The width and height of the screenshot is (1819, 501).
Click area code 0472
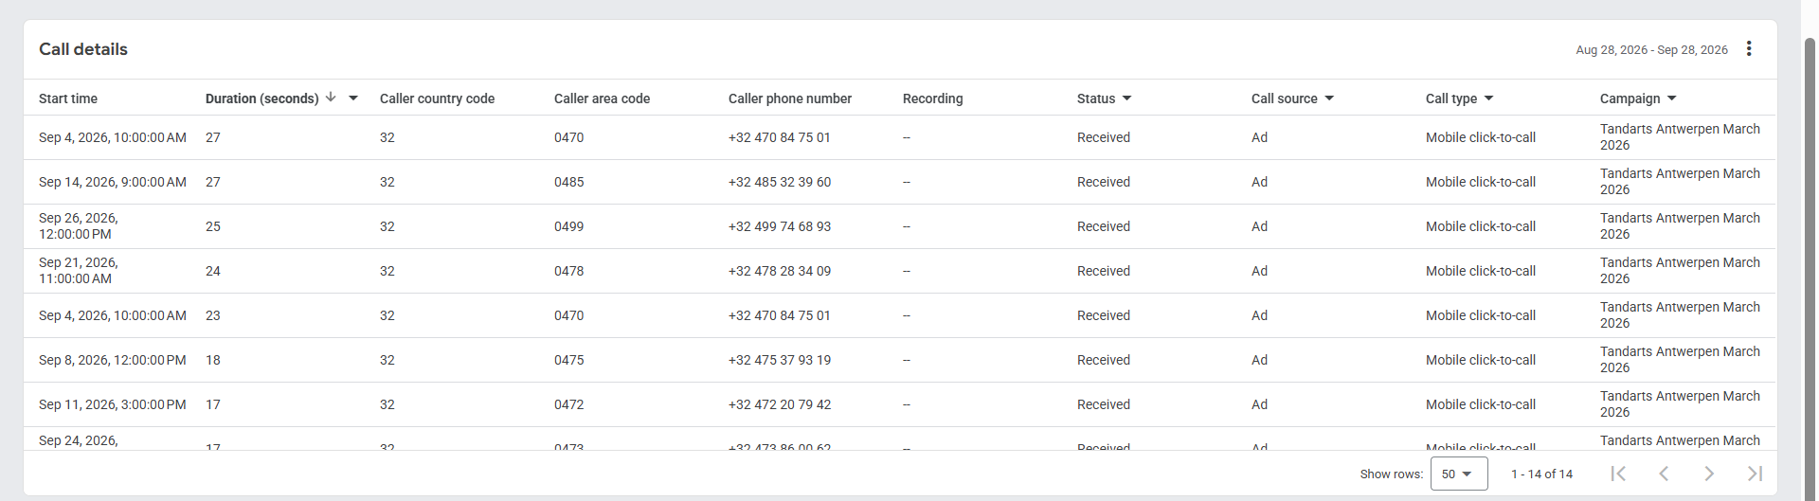(569, 404)
